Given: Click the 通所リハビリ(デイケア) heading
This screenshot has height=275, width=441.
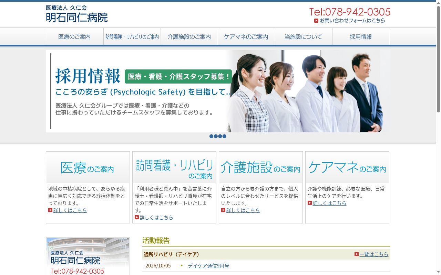Looking at the screenshot, I should [x=172, y=254].
